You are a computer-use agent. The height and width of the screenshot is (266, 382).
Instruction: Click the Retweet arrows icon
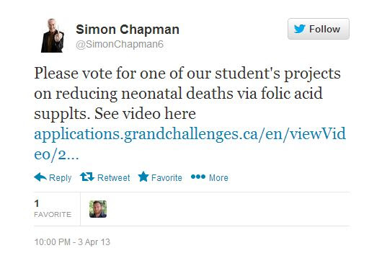coord(87,177)
